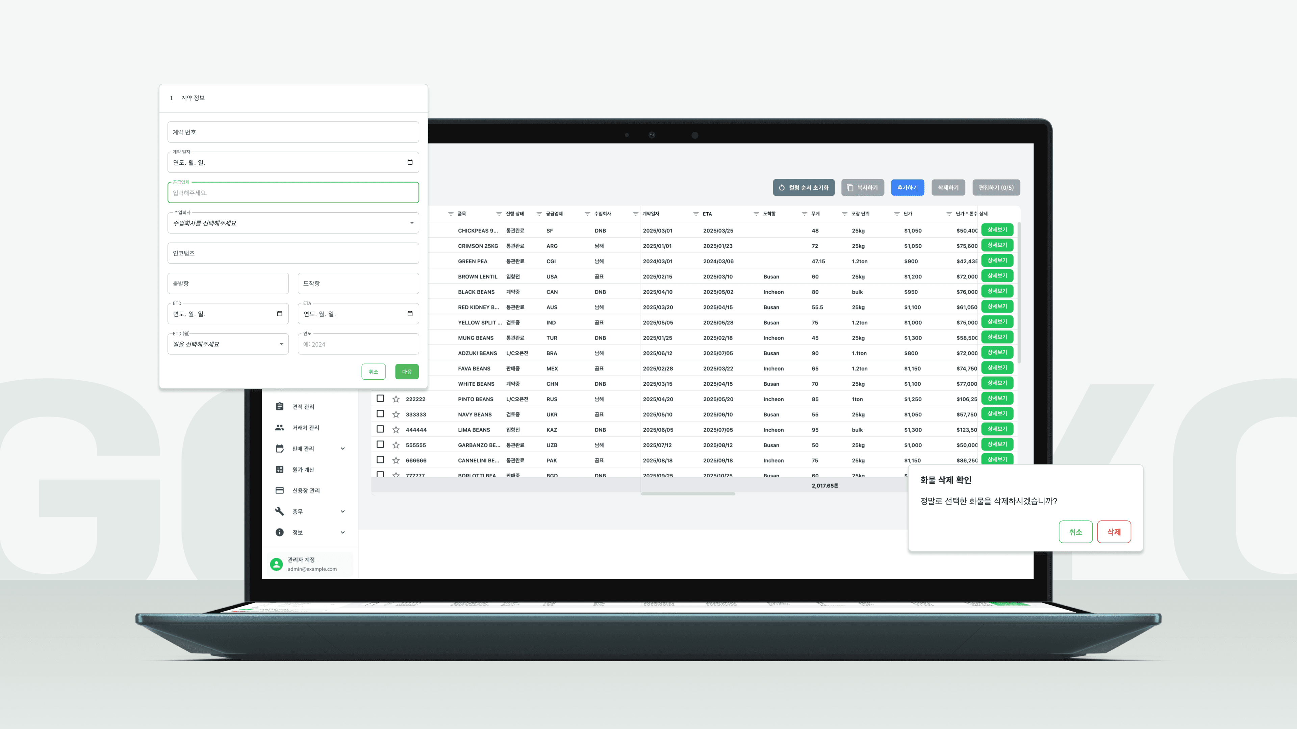Check the box for row 444444
This screenshot has height=729, width=1297.
[380, 429]
